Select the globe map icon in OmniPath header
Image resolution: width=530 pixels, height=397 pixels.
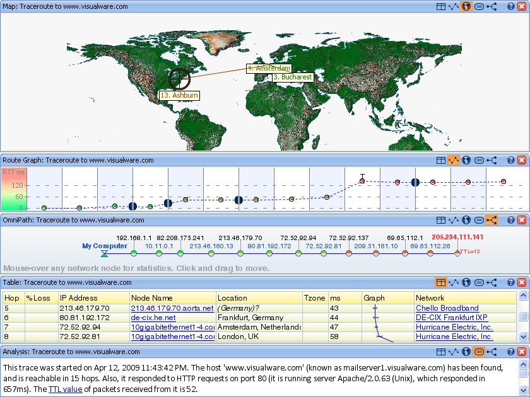[466, 220]
